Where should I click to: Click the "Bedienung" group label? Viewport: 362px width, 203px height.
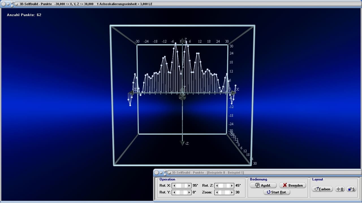tap(258, 179)
